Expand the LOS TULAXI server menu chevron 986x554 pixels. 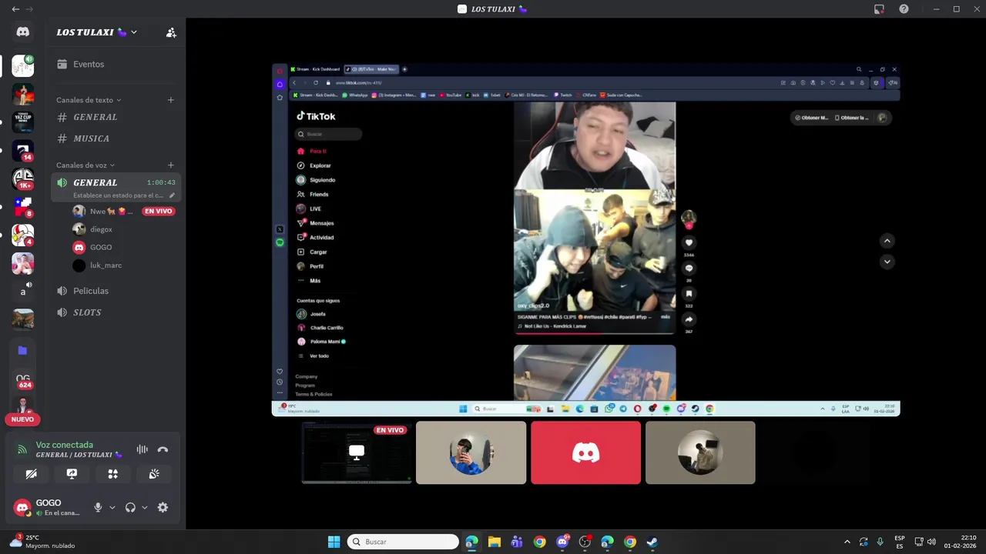tap(134, 32)
